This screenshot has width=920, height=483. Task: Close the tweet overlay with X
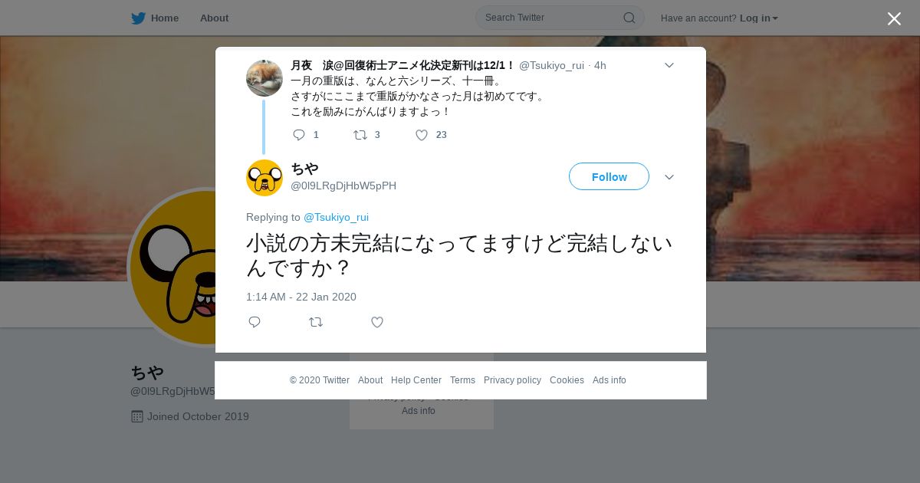pos(894,18)
